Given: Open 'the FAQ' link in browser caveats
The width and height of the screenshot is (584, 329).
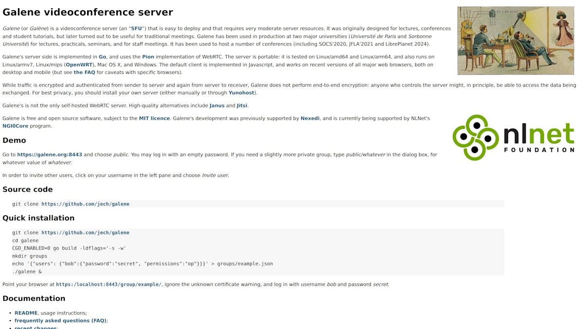Looking at the screenshot, I should tap(84, 73).
